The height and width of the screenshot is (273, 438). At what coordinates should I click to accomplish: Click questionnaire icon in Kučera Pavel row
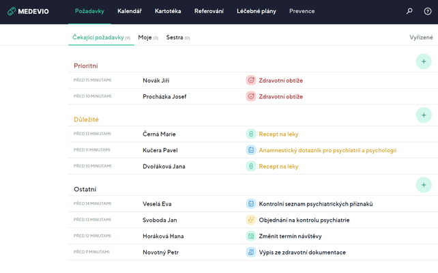250,150
